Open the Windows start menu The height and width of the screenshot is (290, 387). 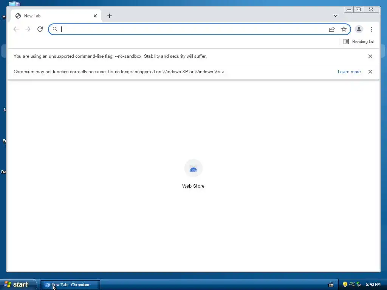18,284
